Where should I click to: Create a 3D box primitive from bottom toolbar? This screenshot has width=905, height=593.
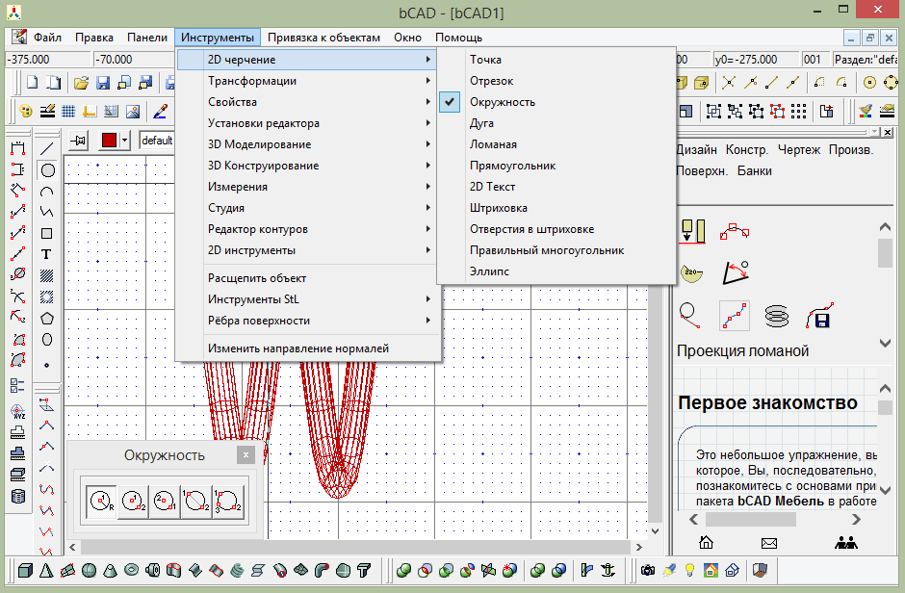(25, 571)
